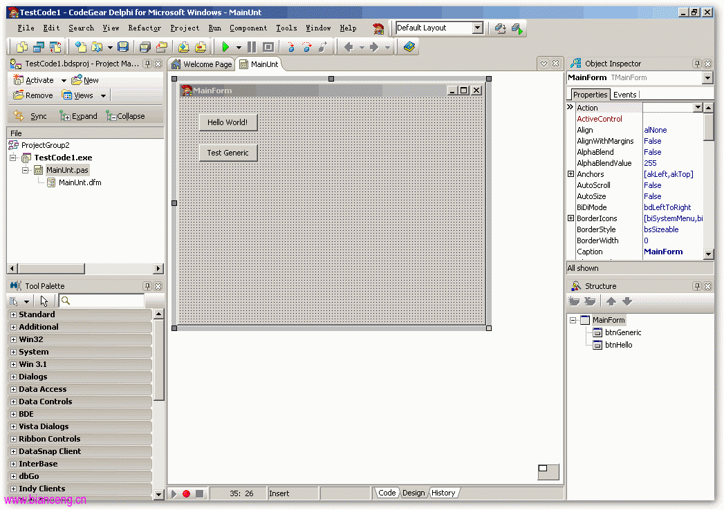724x510 pixels.
Task: Pin the Object Inspector panel
Action: click(697, 64)
